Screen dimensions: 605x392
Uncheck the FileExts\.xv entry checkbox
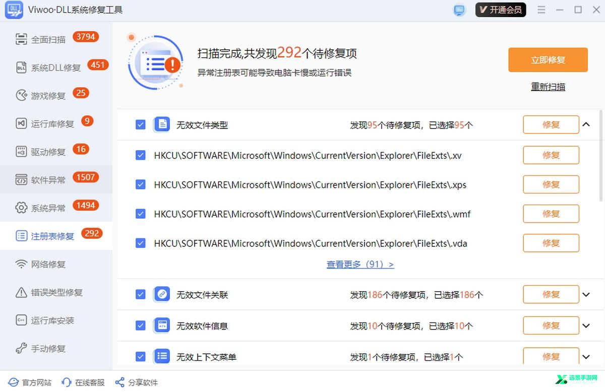pos(141,155)
